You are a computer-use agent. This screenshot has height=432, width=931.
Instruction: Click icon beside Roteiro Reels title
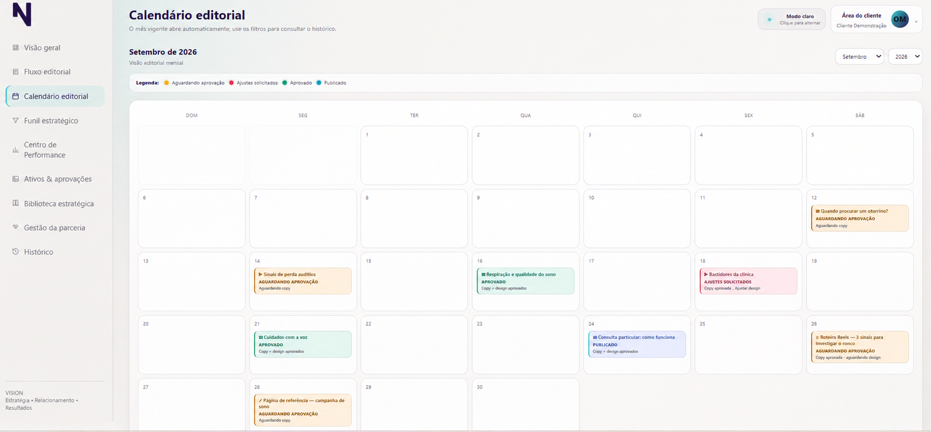pos(817,337)
